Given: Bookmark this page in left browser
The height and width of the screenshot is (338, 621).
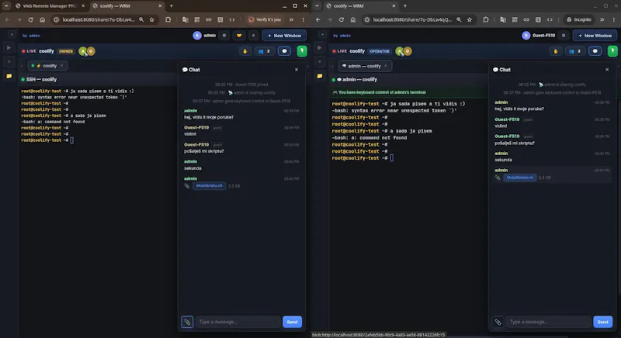Looking at the screenshot, I should click(x=151, y=19).
